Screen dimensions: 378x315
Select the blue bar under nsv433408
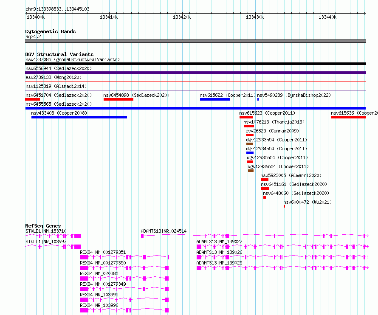click(79, 117)
